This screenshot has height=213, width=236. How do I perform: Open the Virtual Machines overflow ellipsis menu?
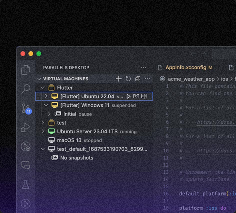point(147,79)
